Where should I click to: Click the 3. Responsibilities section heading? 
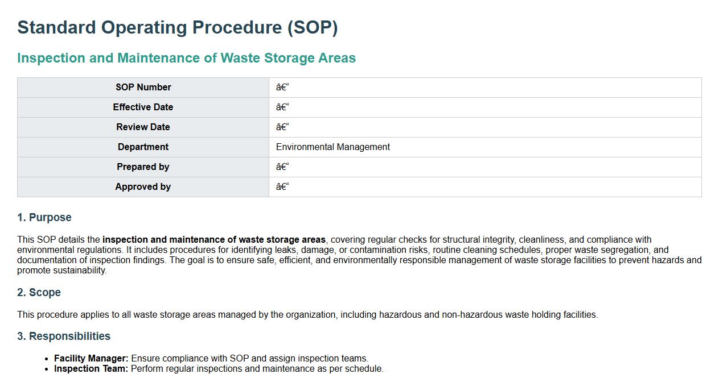64,336
